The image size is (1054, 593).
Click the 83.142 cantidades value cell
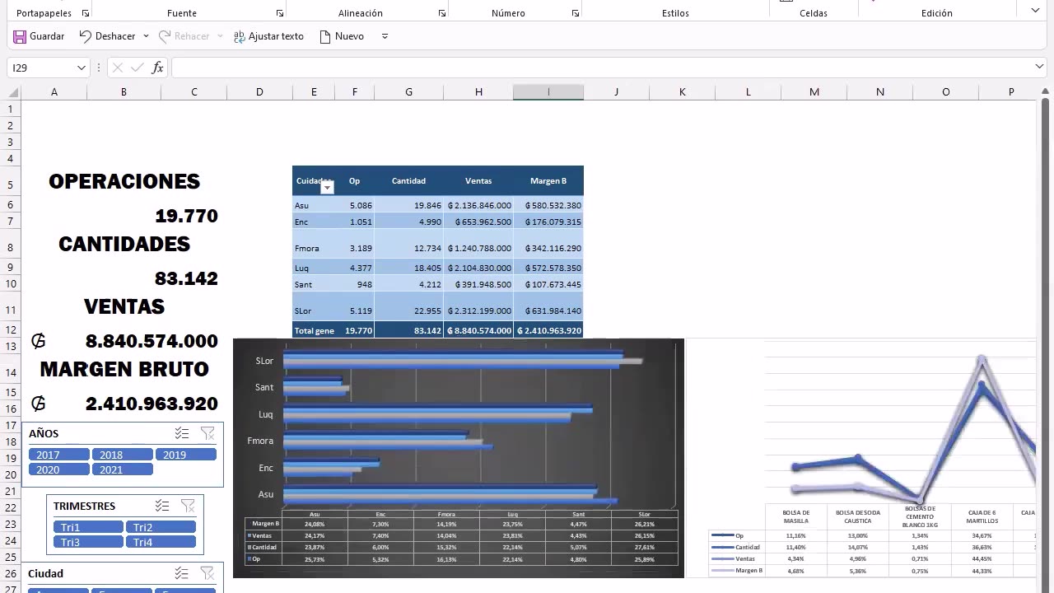coord(186,278)
